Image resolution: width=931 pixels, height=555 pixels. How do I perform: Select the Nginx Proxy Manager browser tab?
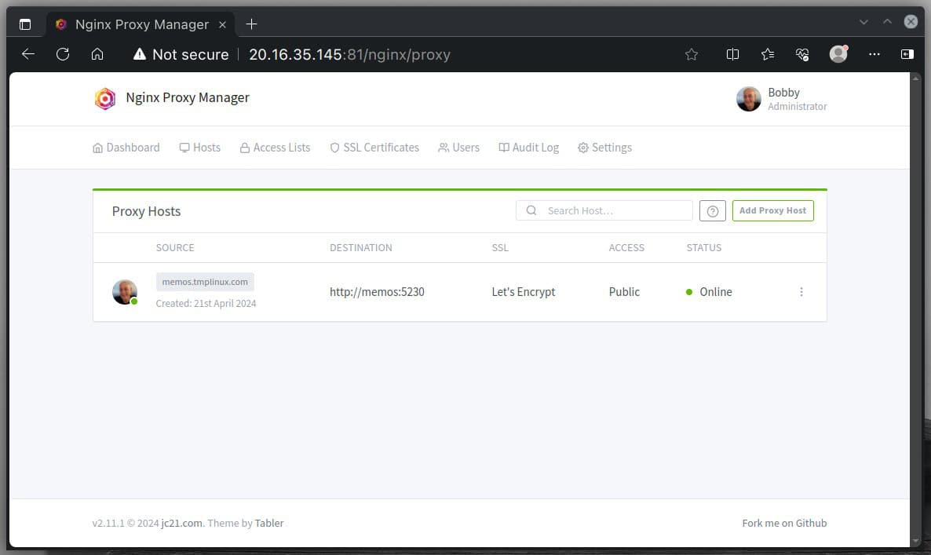(141, 24)
